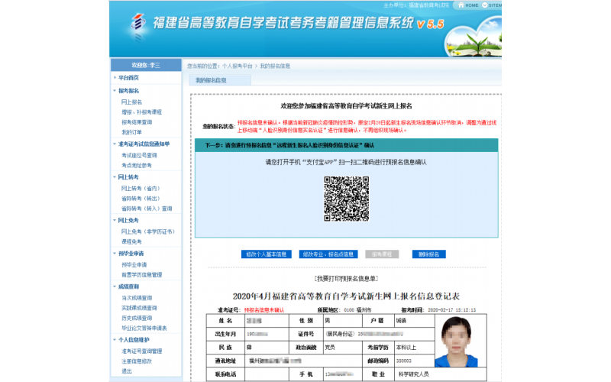Collapse the 准考证考试信息通知单 section arrow
The height and width of the screenshot is (382, 611).
(x=115, y=144)
